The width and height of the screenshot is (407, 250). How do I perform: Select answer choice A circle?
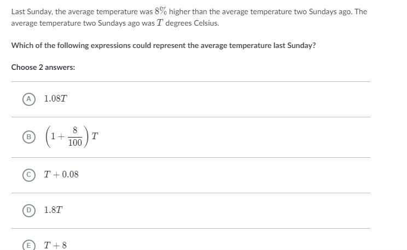[x=28, y=99]
